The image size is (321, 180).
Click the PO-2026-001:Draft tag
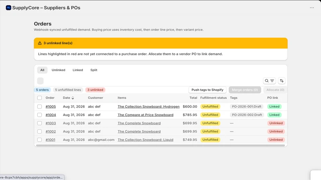[x=246, y=106]
